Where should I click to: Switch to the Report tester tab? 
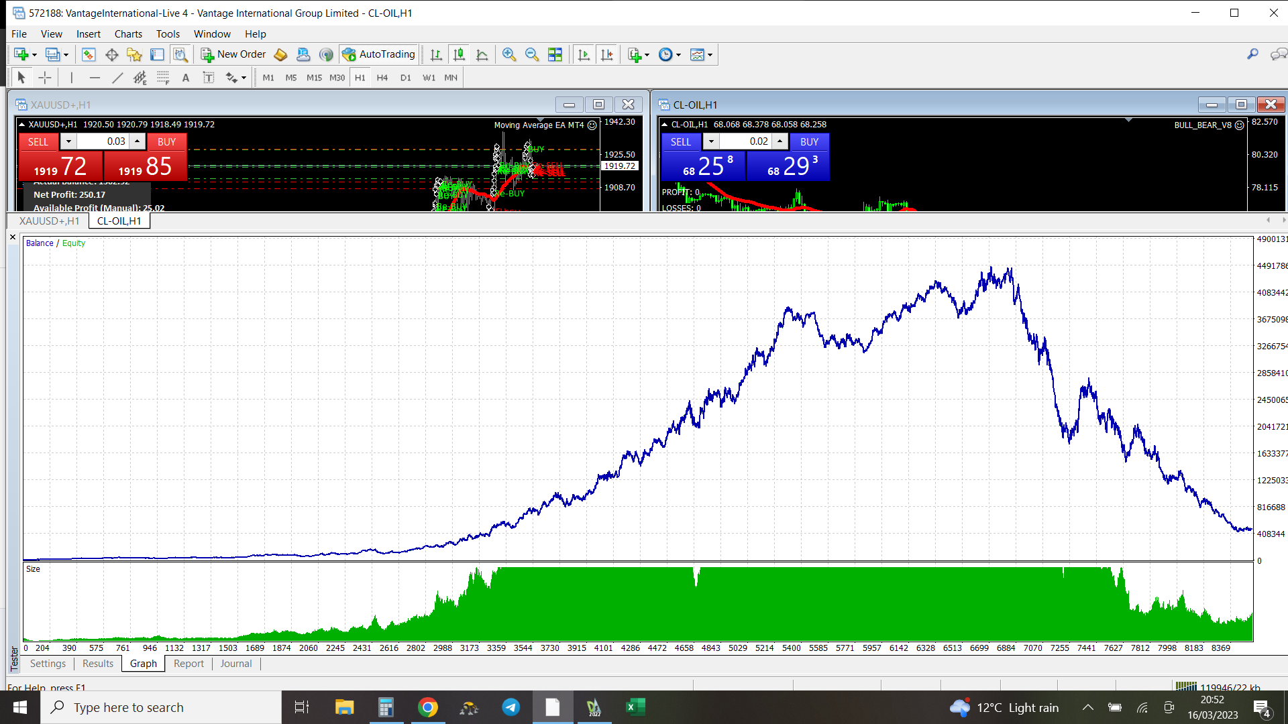click(189, 664)
